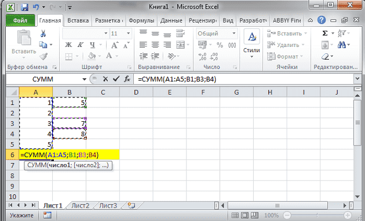Select the Format Painter brush icon
The width and height of the screenshot is (365, 221).
[x=43, y=56]
